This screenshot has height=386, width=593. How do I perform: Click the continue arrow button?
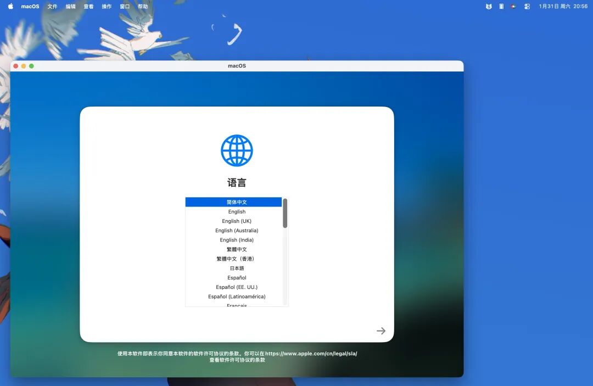tap(381, 331)
